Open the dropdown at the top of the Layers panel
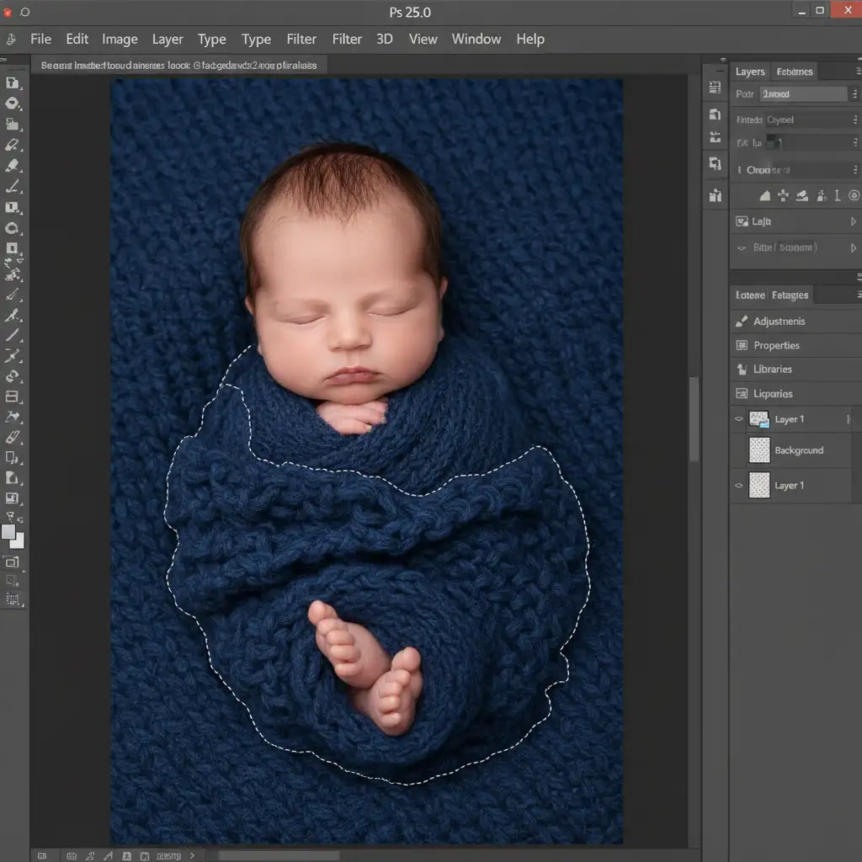This screenshot has height=862, width=862. coord(803,94)
